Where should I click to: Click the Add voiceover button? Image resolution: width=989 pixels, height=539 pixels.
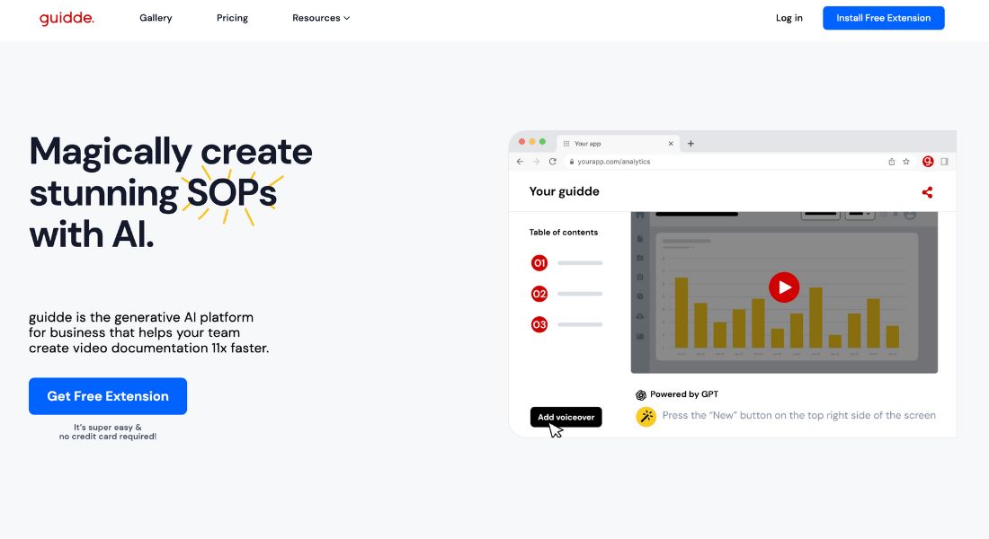(x=566, y=417)
